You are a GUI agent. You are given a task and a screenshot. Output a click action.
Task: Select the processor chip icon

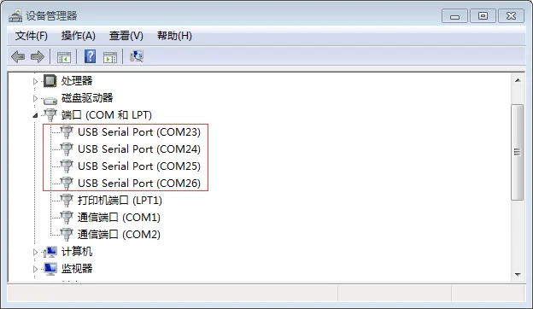coord(50,81)
